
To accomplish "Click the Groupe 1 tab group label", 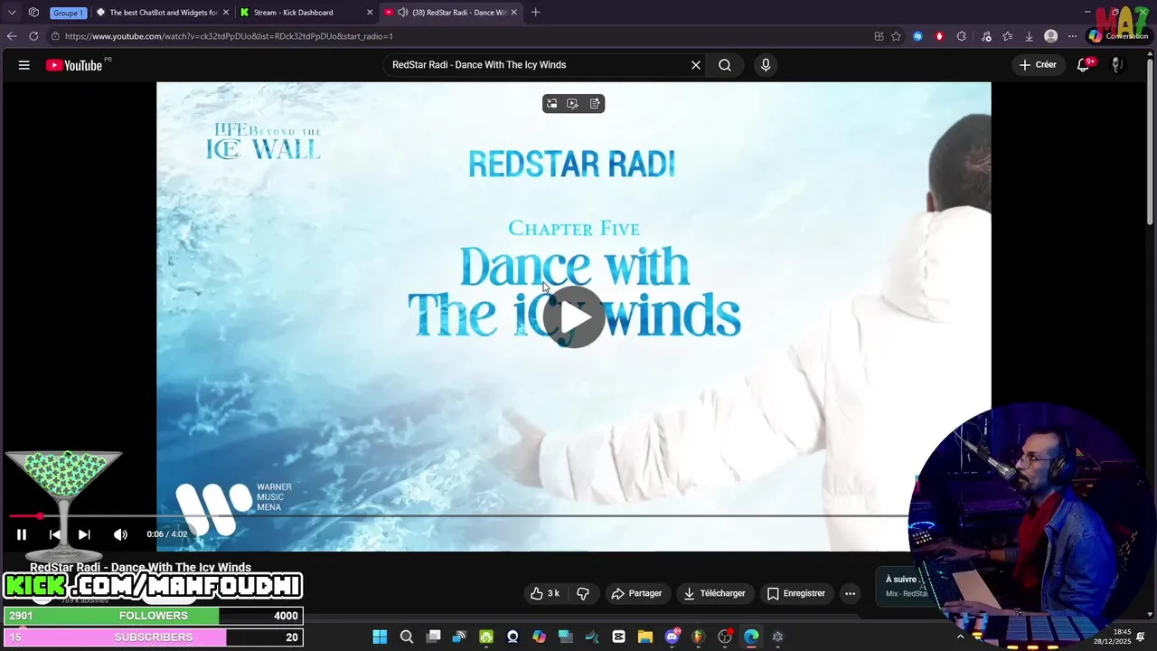I will coord(68,13).
